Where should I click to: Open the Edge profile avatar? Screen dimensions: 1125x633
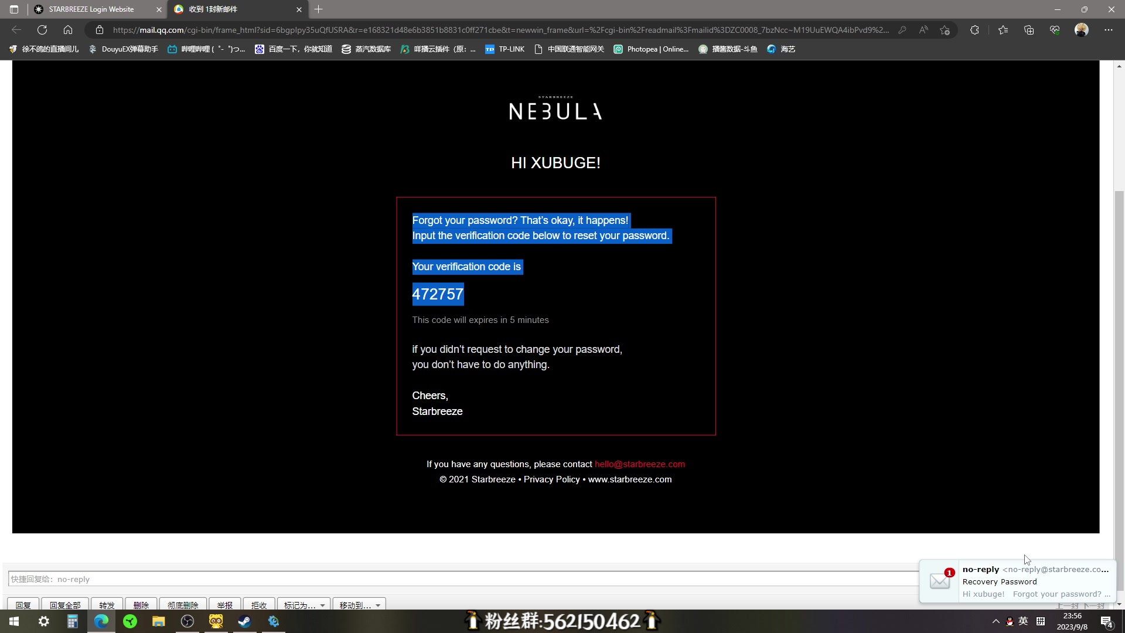pos(1082,30)
